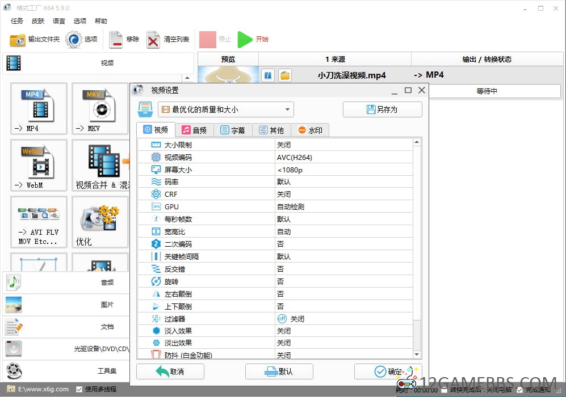Viewport: 566px width, 397px height.
Task: Select the AVI FLV MOV Etc icon
Action: 39,222
